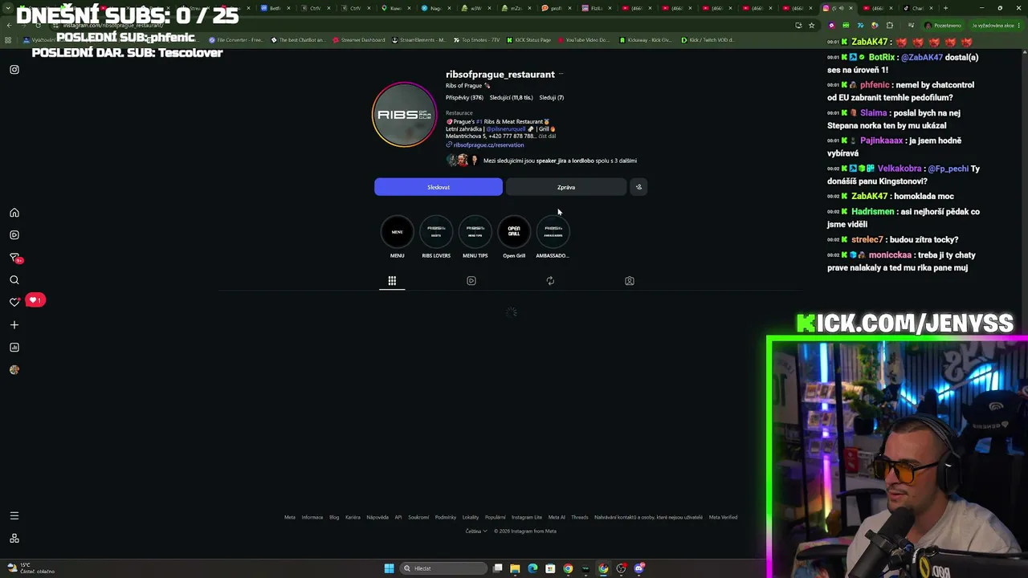Viewport: 1028px width, 578px height.
Task: Open the AMBASSADO... story highlight
Action: (x=553, y=232)
